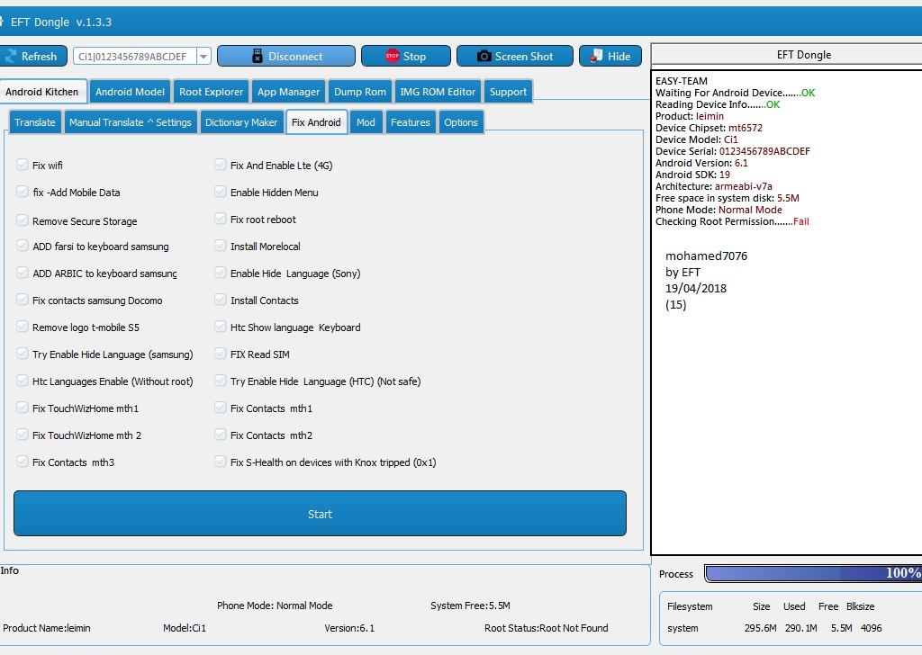Check Install Contacts option
The image size is (922, 655).
221,300
